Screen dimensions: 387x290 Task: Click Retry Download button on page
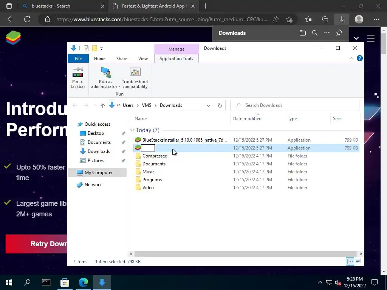[x=37, y=244]
